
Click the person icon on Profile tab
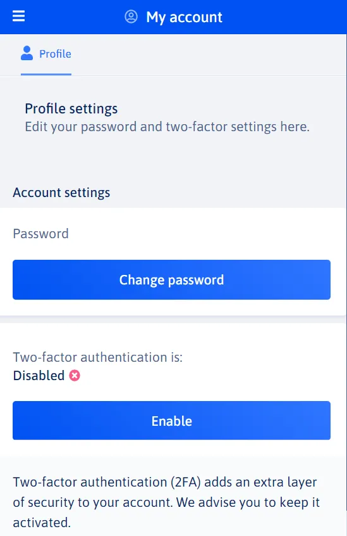click(27, 53)
